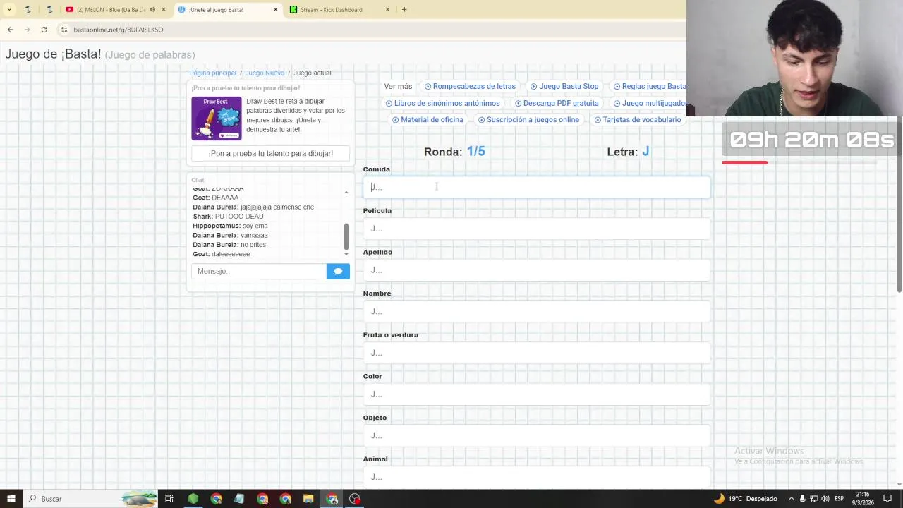Image resolution: width=903 pixels, height=508 pixels.
Task: Open Reglas juego Basta link
Action: (x=650, y=86)
